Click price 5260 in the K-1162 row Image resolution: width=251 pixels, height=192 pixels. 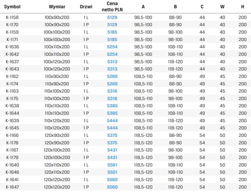click(x=112, y=76)
